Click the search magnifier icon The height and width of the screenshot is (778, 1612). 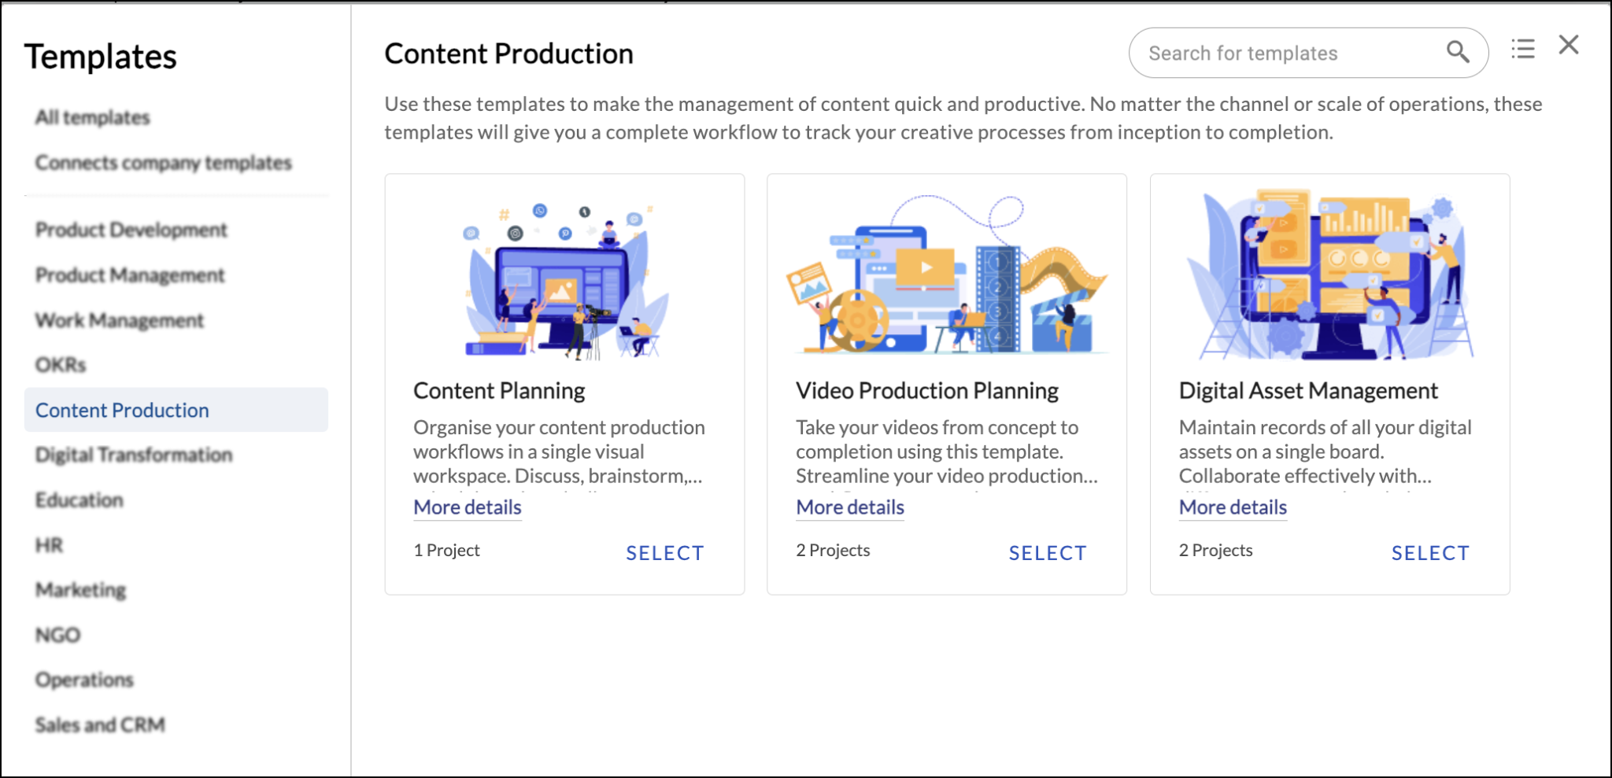point(1457,52)
